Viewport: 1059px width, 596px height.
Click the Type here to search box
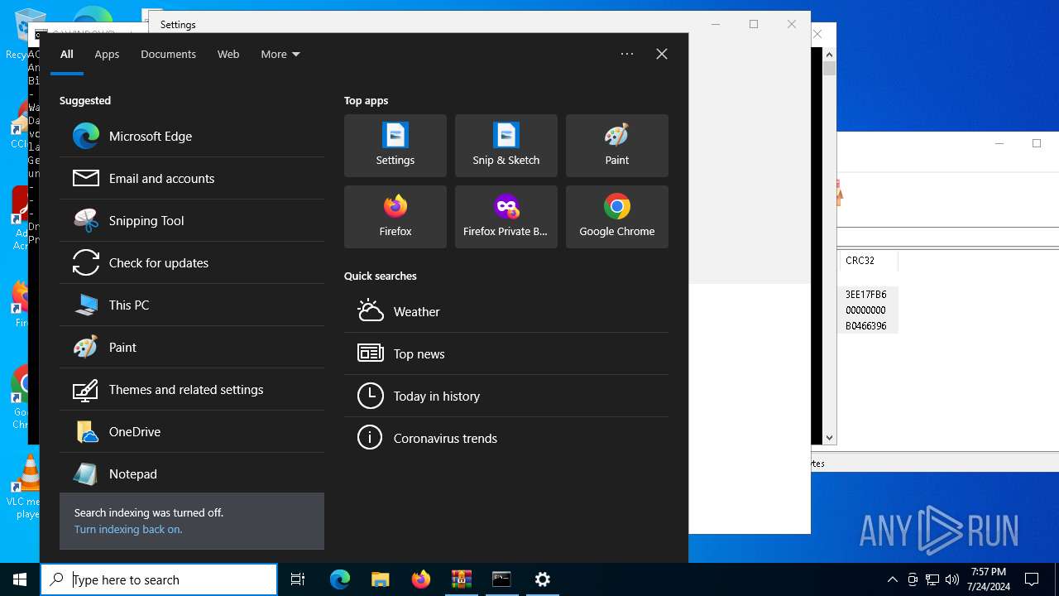pyautogui.click(x=159, y=579)
